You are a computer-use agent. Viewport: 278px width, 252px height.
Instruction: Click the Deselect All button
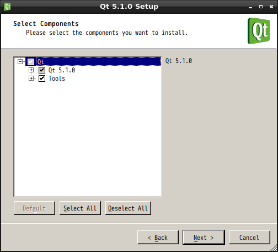point(128,208)
